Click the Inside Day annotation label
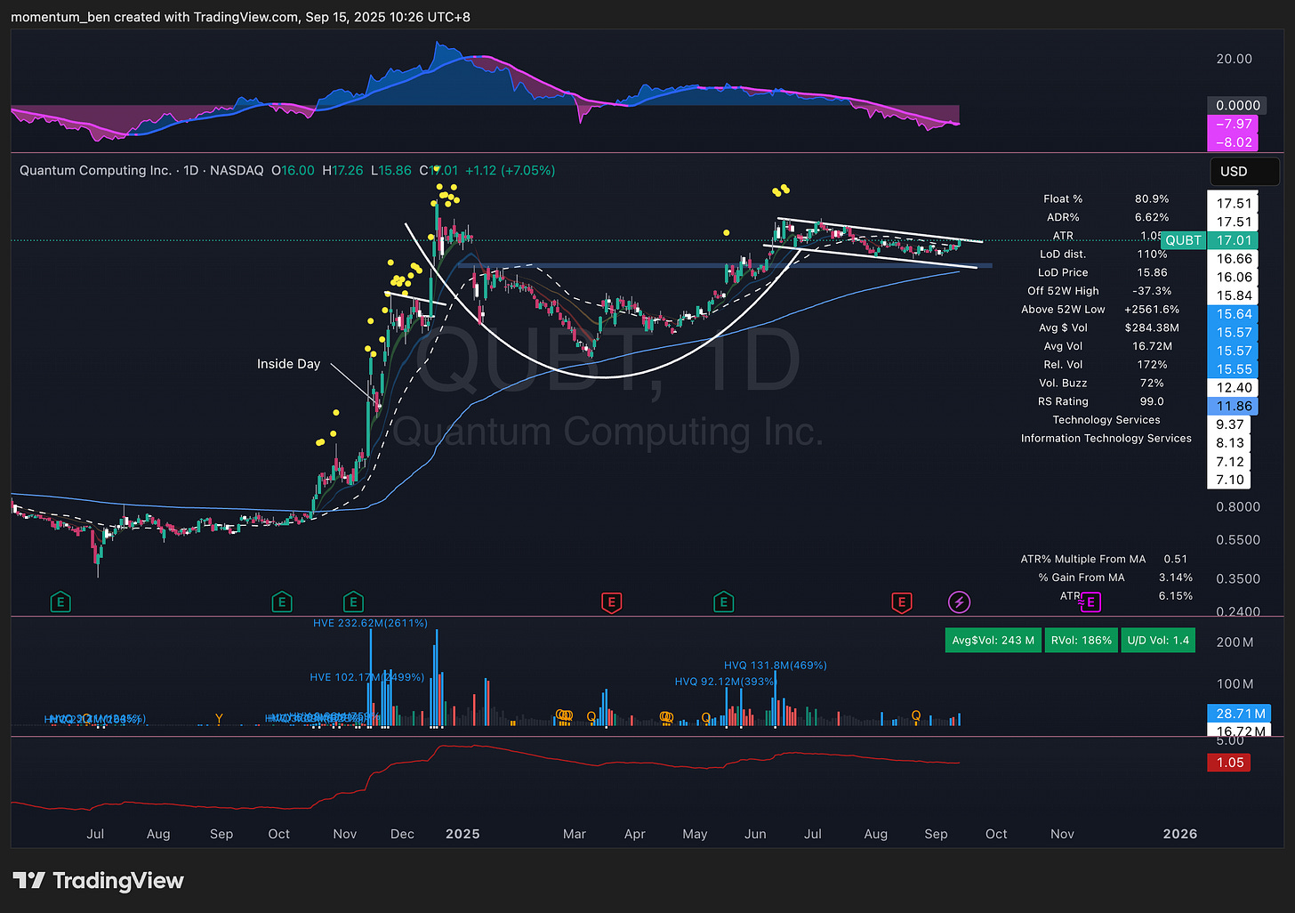The width and height of the screenshot is (1295, 913). click(288, 364)
